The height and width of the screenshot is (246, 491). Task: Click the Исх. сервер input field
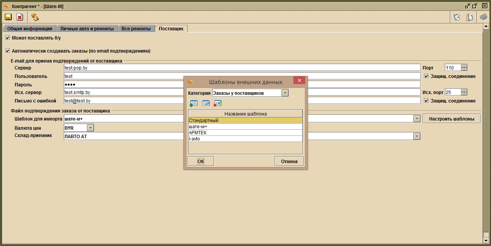coord(242,92)
